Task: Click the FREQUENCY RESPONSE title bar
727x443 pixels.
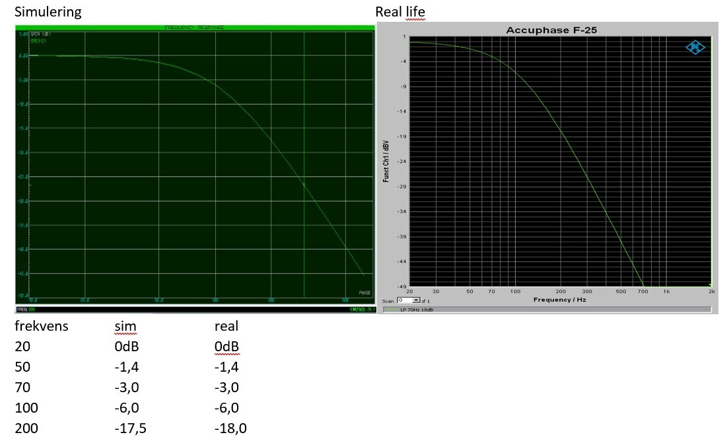Action: (195, 28)
